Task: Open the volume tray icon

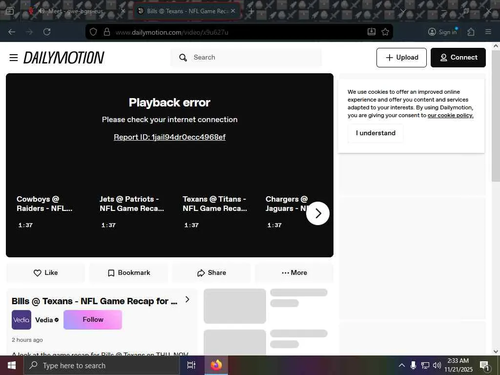Action: (437, 365)
